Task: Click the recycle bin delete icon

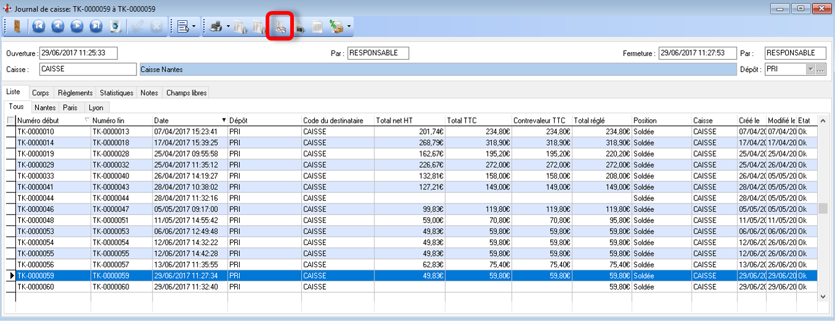Action: coord(115,26)
